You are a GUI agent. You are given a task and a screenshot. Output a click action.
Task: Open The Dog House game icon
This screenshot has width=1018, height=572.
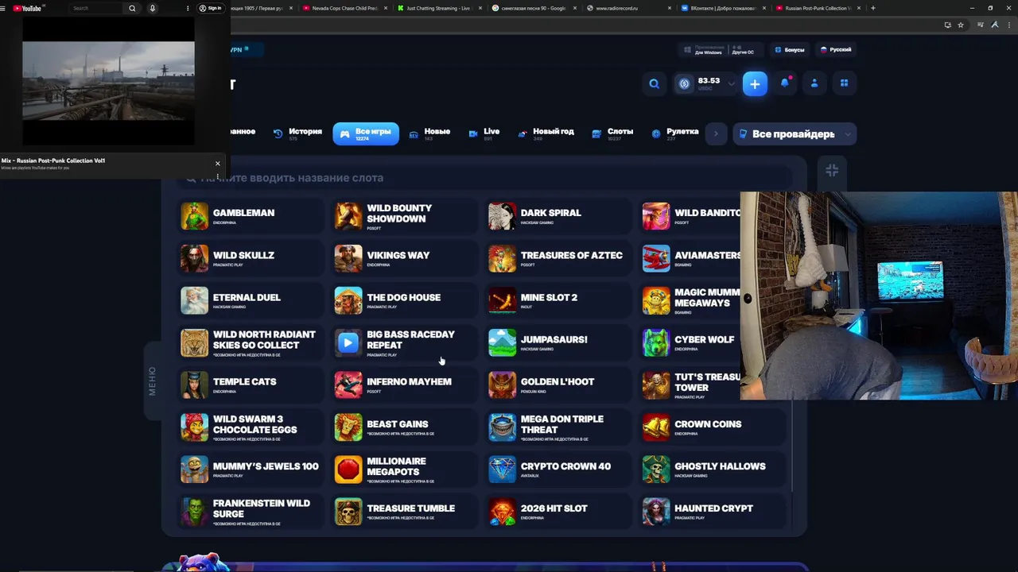348,300
